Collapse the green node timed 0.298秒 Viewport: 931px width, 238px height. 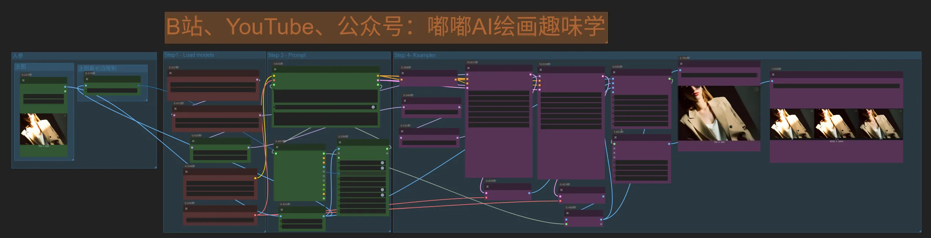(340, 142)
